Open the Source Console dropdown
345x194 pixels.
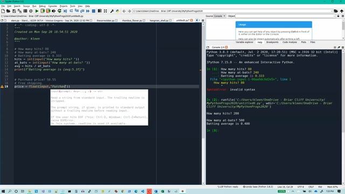pyautogui.click(x=219, y=16)
